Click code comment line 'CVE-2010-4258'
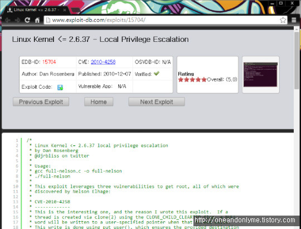The height and width of the screenshot is (229, 301). pos(52,202)
